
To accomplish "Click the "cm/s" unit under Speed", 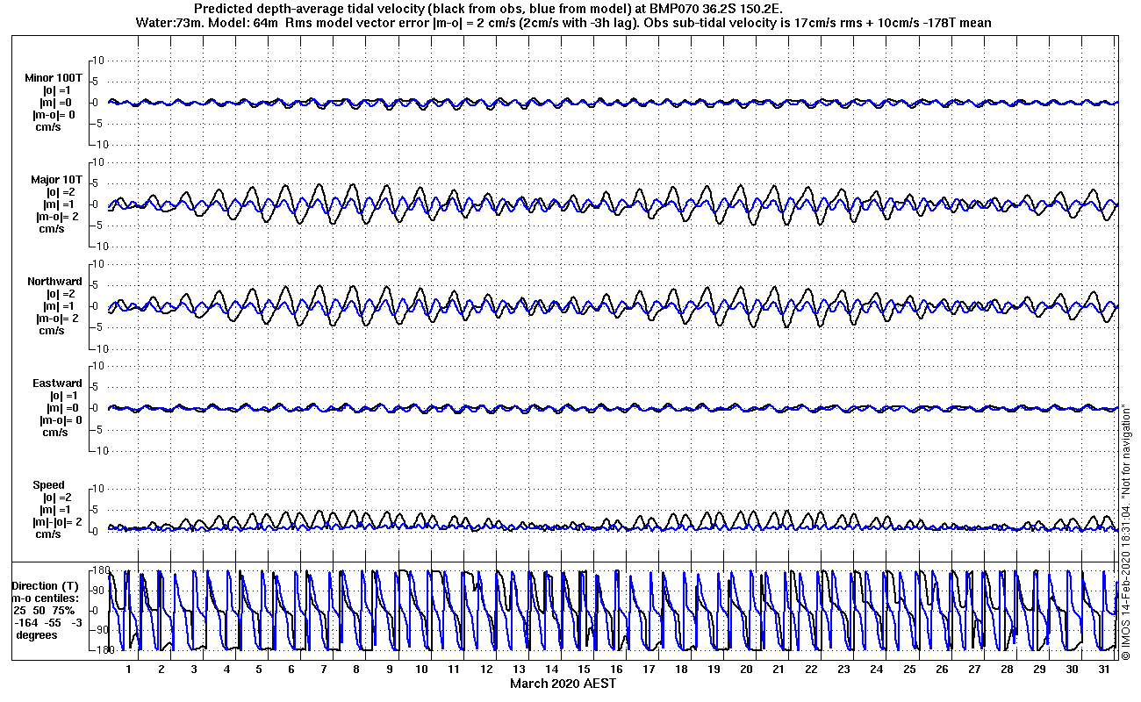I will (x=48, y=534).
